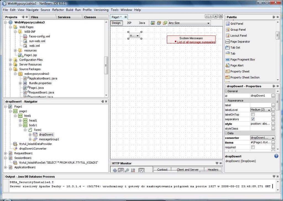Open the editor documents list dropdown arrow
Viewport: 283px width, 201px height.
(x=216, y=16)
